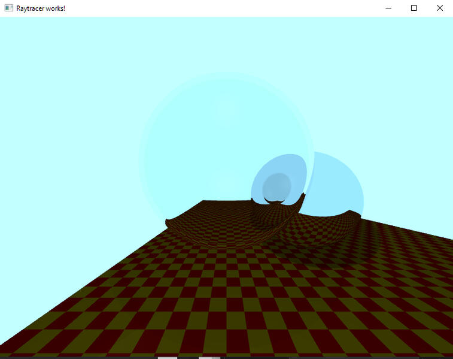Minimize the Raytracer works! window
Image resolution: width=453 pixels, height=359 pixels.
pos(388,8)
